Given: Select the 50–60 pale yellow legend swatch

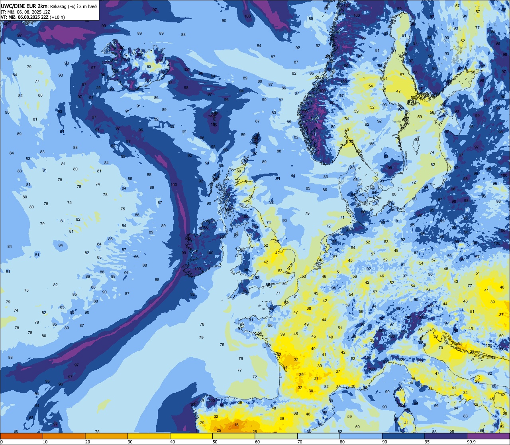Looking at the screenshot, I should click(233, 436).
